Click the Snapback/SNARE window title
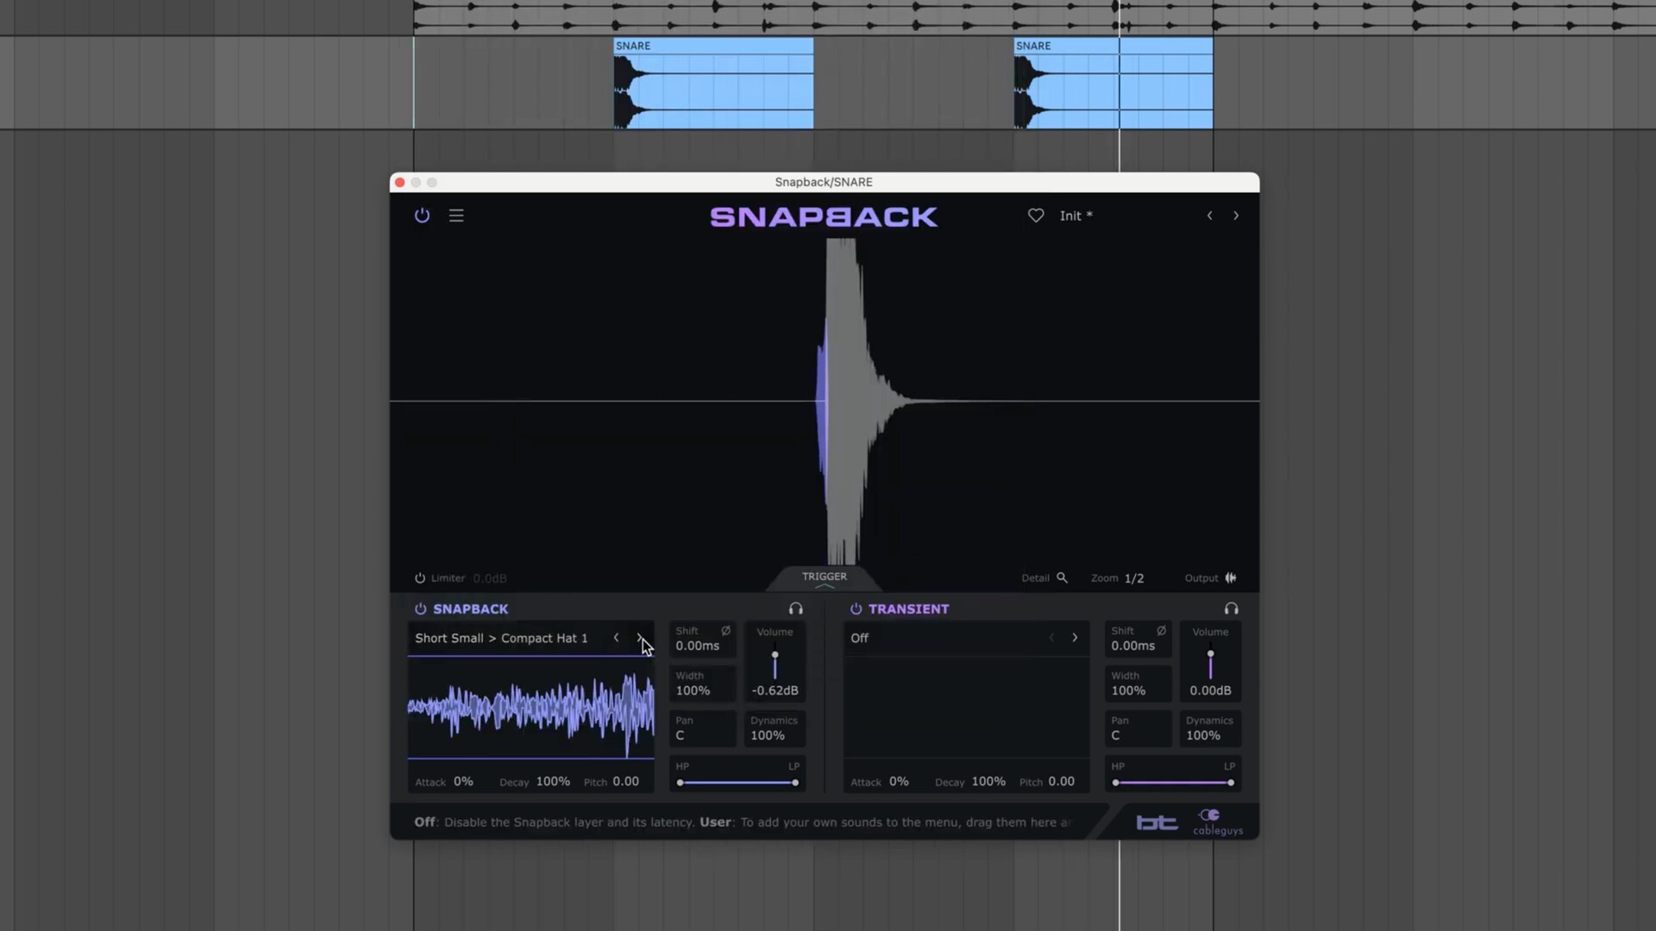1656x931 pixels. pos(824,182)
